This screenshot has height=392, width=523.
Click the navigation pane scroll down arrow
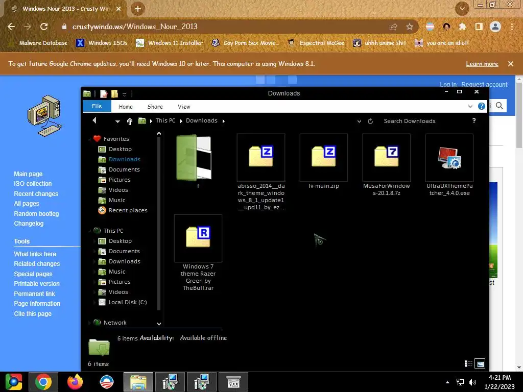coord(159,324)
